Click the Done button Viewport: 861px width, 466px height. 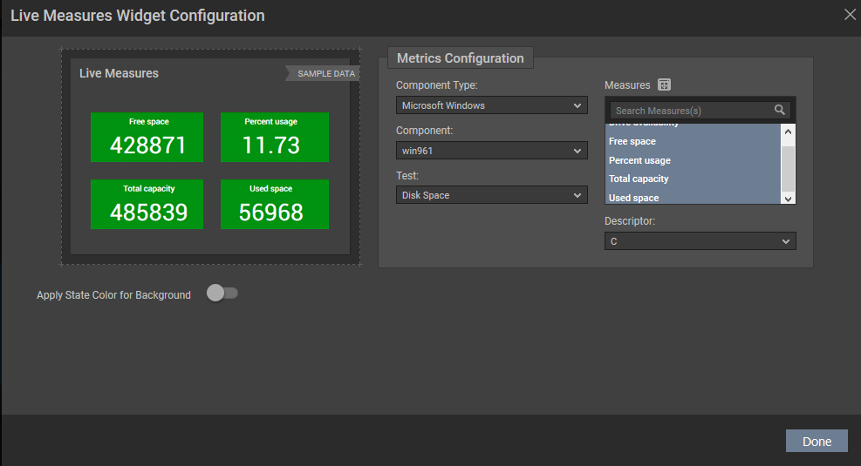click(x=817, y=442)
